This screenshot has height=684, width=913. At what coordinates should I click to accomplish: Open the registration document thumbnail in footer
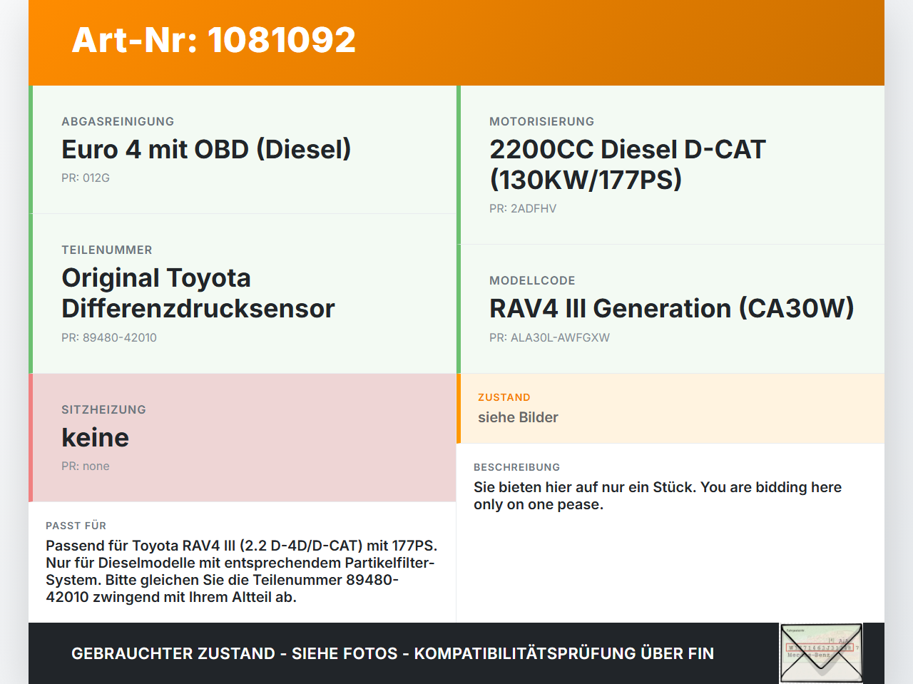pos(821,653)
